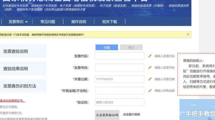
Task: Focus the 开具金额(不含税) input field
Action: pos(119,91)
